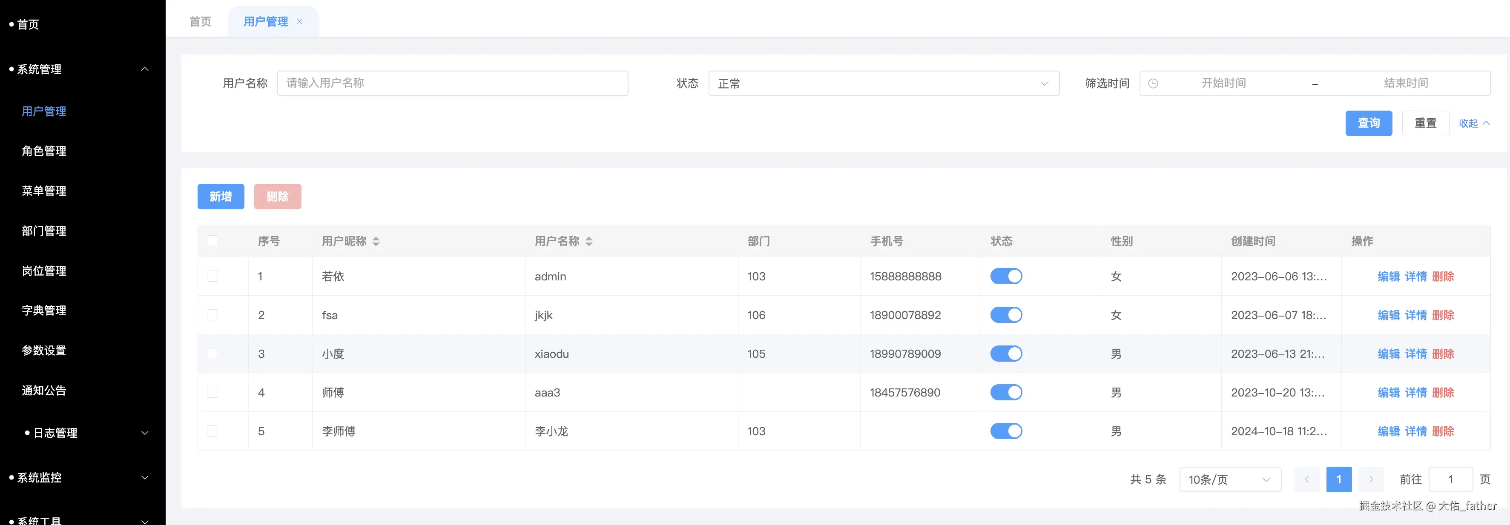Disable status switch for xiaodu row

1006,354
